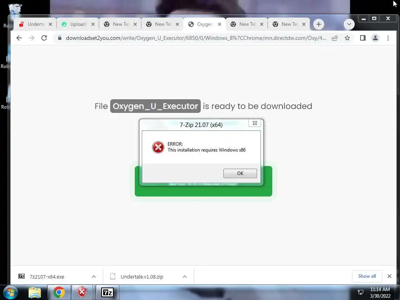Open the Chrome side panel

click(363, 38)
